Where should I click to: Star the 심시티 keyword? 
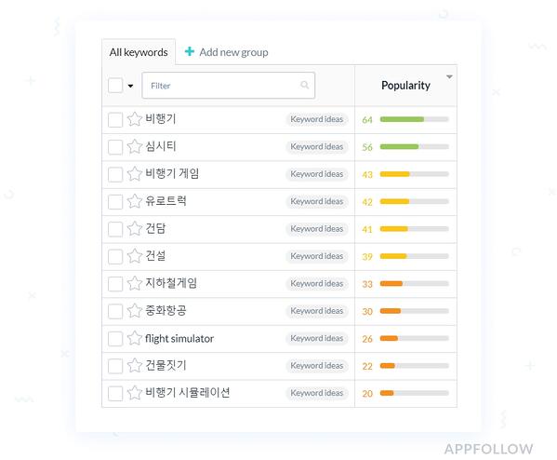tap(135, 146)
